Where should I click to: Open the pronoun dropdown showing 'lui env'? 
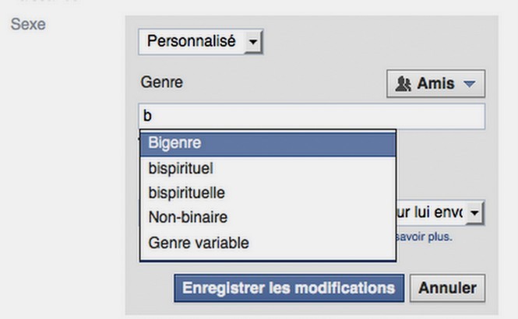click(440, 212)
